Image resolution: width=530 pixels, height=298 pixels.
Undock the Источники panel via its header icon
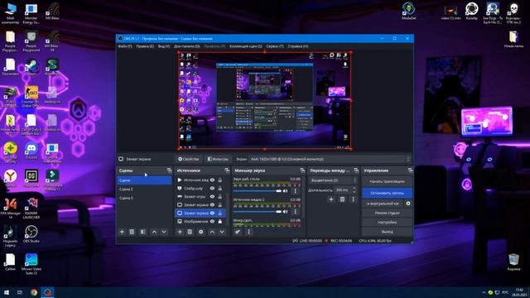click(227, 171)
